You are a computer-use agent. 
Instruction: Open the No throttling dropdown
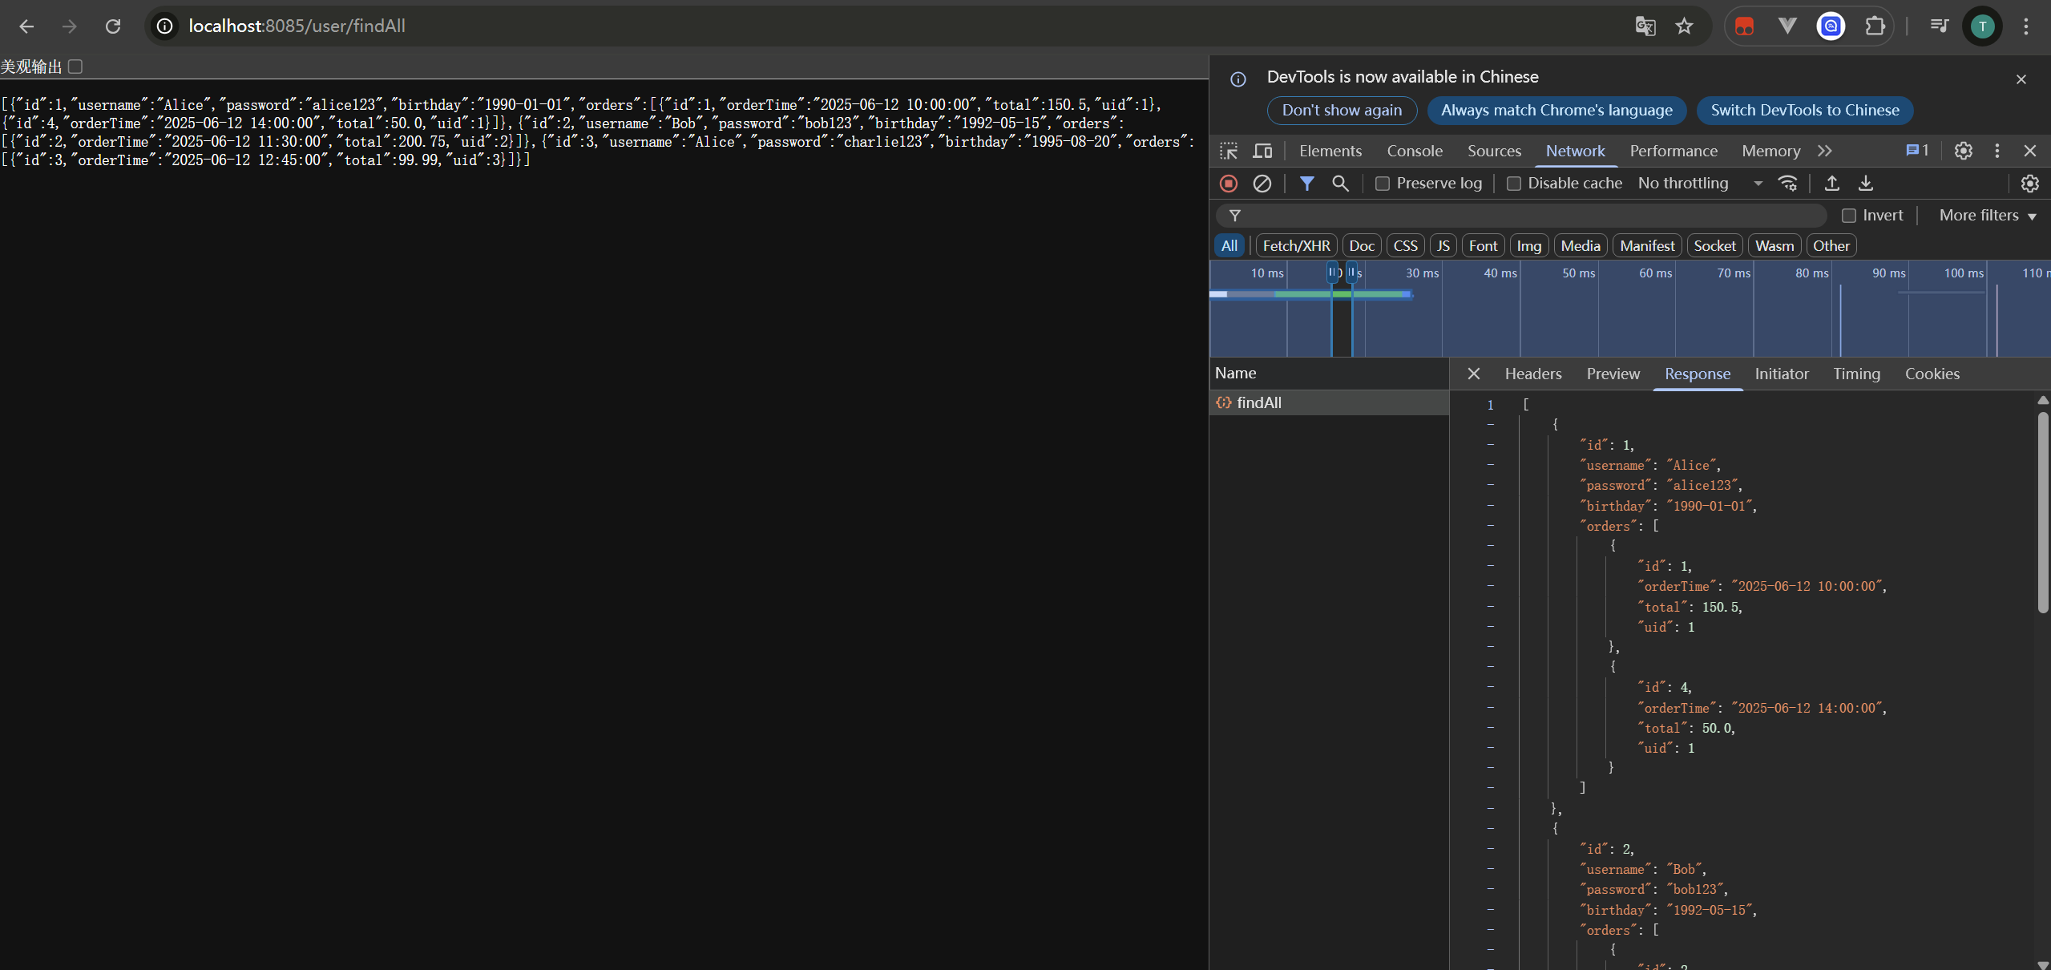[1699, 184]
